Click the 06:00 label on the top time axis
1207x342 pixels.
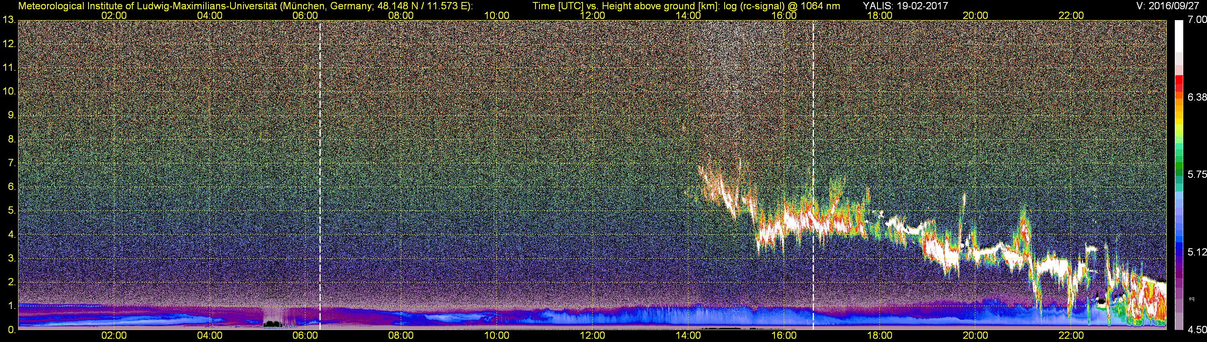(305, 15)
